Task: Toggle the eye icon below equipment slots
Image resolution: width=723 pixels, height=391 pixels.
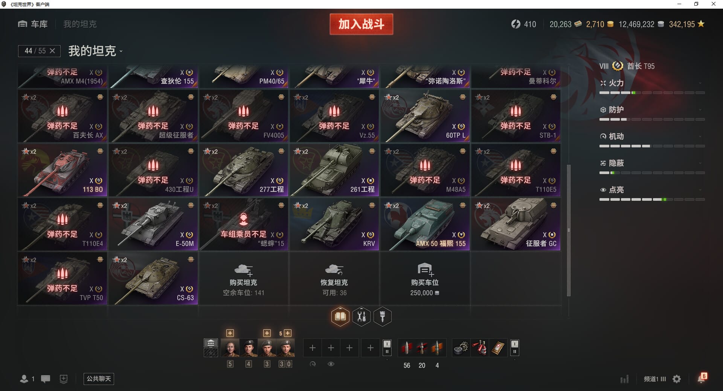Action: click(331, 364)
